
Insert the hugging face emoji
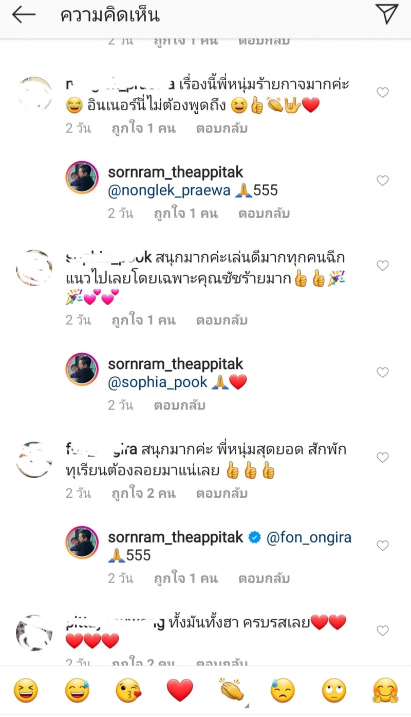point(385,690)
